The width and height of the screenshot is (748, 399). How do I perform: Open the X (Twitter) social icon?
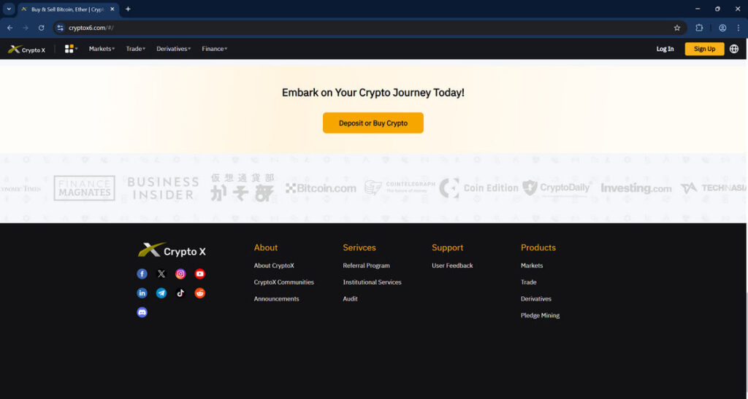pos(161,274)
